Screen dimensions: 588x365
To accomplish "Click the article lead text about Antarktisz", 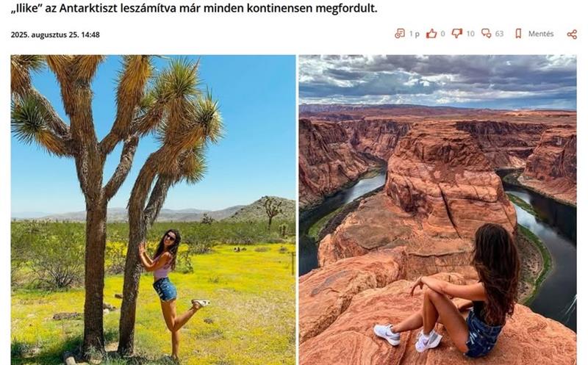I will [x=194, y=7].
